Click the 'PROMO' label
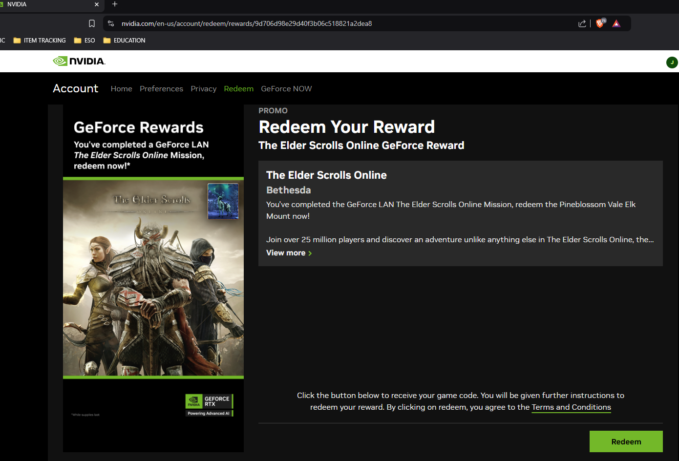 click(273, 111)
